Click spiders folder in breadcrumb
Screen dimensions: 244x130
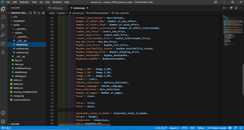[x=62, y=13]
